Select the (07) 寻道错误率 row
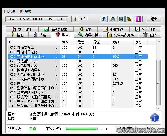 click(x=78, y=48)
